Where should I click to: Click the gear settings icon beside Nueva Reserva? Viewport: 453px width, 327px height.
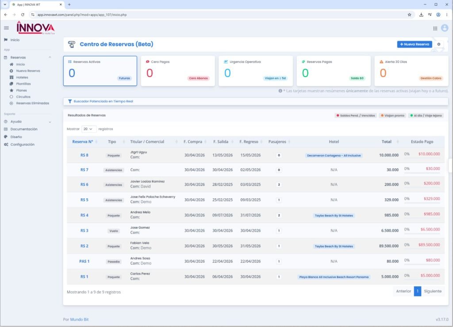click(x=438, y=44)
